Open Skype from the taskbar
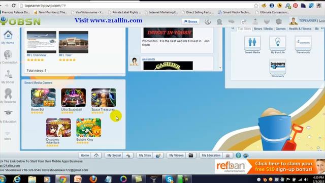Screen dimensions: 325x183 169,179
